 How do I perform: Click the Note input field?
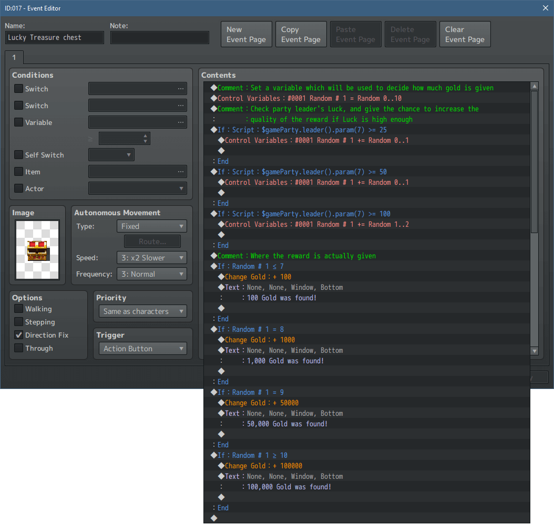160,38
